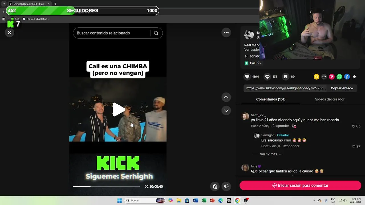Get embed code with the </> icon
This screenshot has height=205, width=365.
click(x=324, y=77)
